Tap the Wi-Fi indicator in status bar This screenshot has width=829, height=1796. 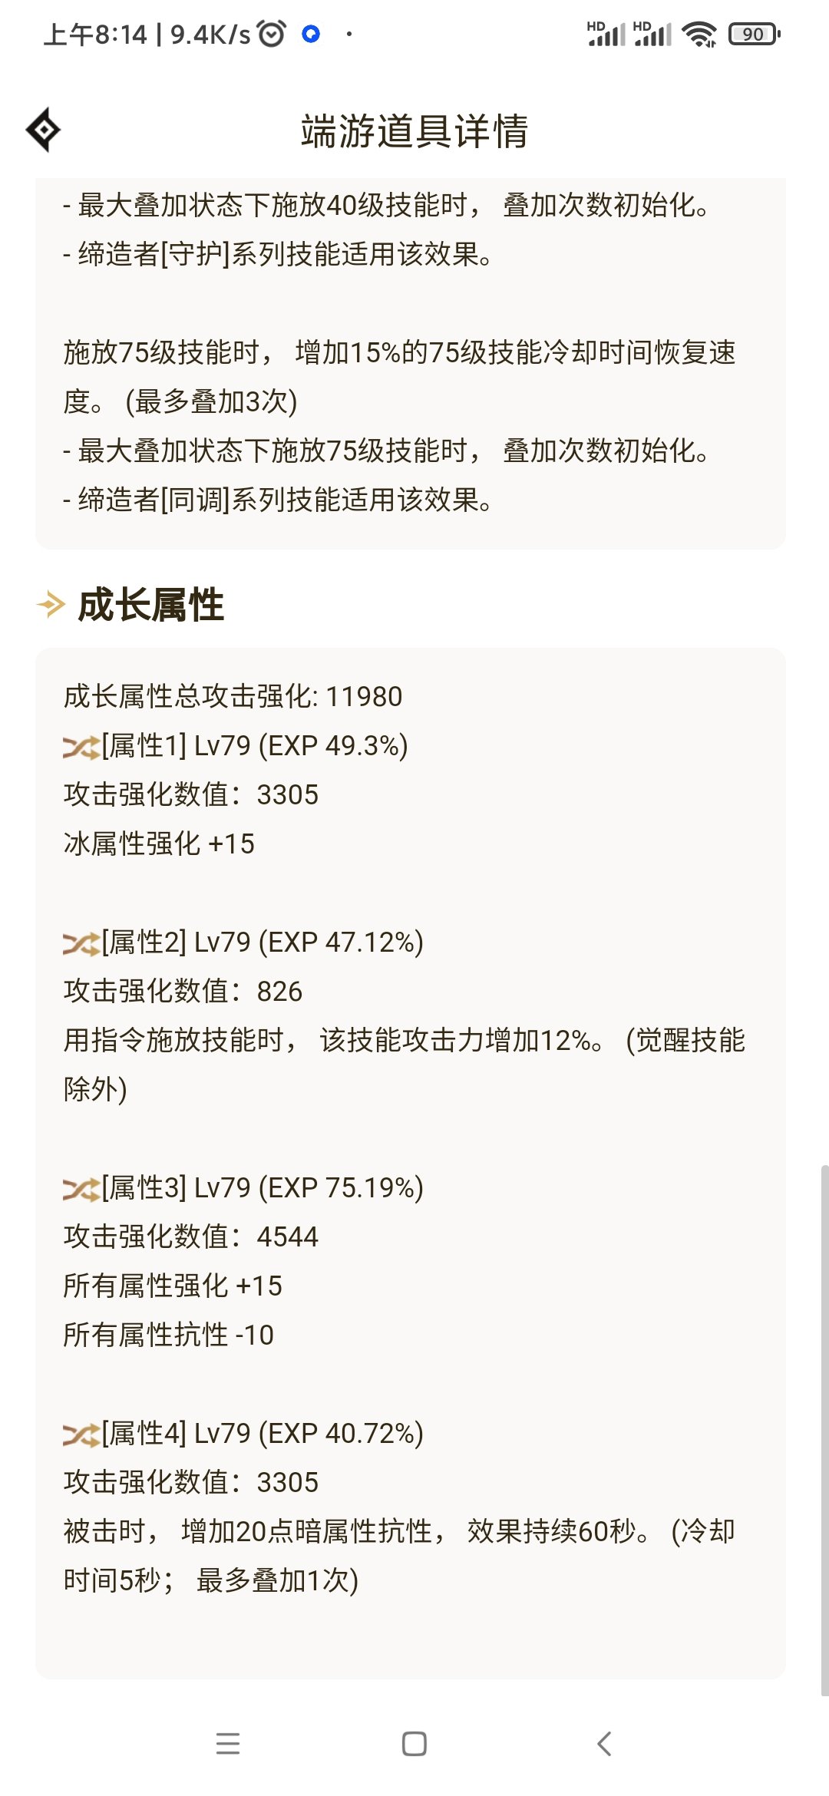699,34
